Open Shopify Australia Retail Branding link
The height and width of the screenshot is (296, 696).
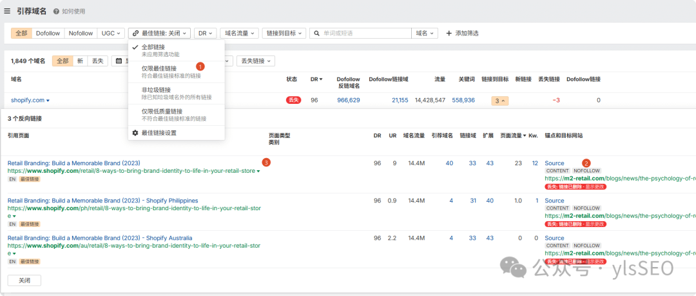[x=99, y=238]
